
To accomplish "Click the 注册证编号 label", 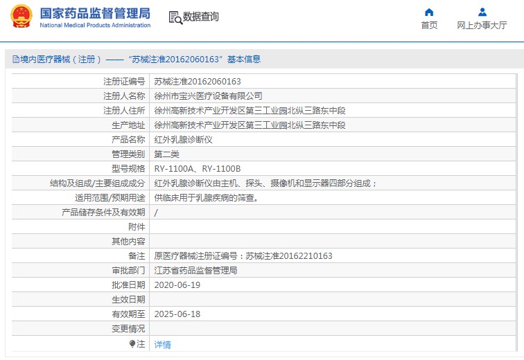I will click(x=124, y=82).
